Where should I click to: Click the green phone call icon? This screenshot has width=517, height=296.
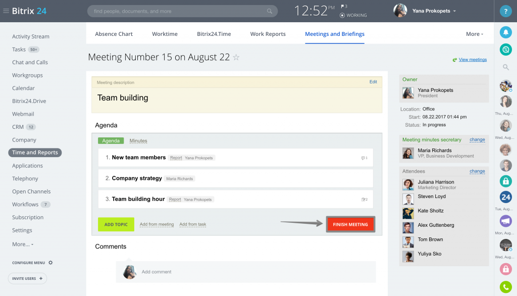click(505, 287)
